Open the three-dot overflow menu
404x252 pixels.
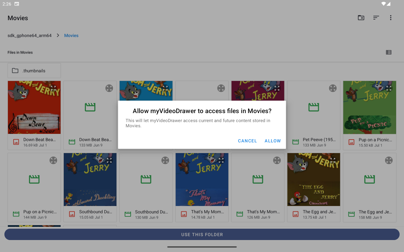click(390, 18)
